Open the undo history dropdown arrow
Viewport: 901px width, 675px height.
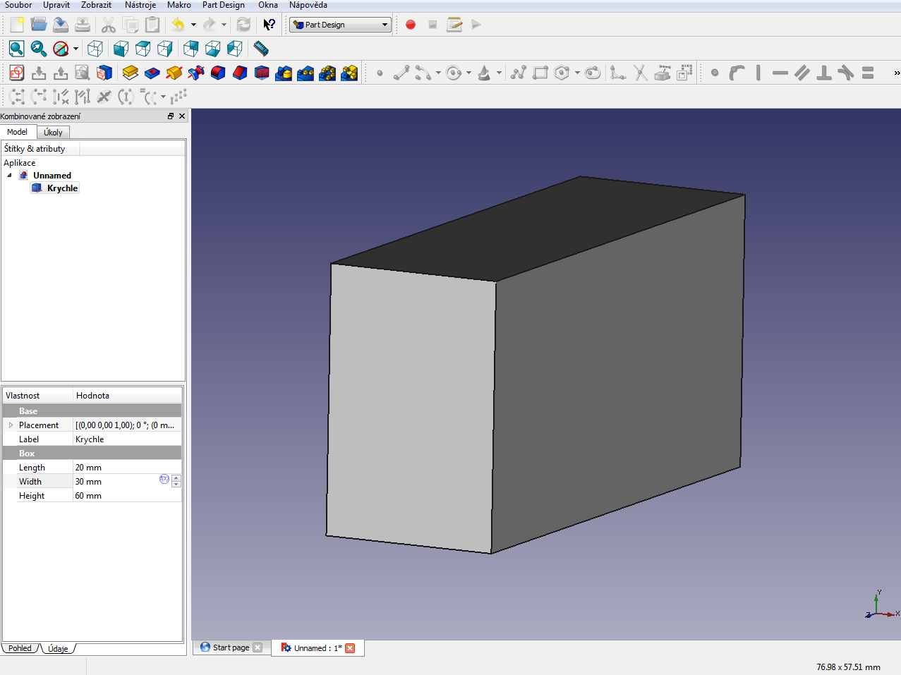click(x=193, y=25)
